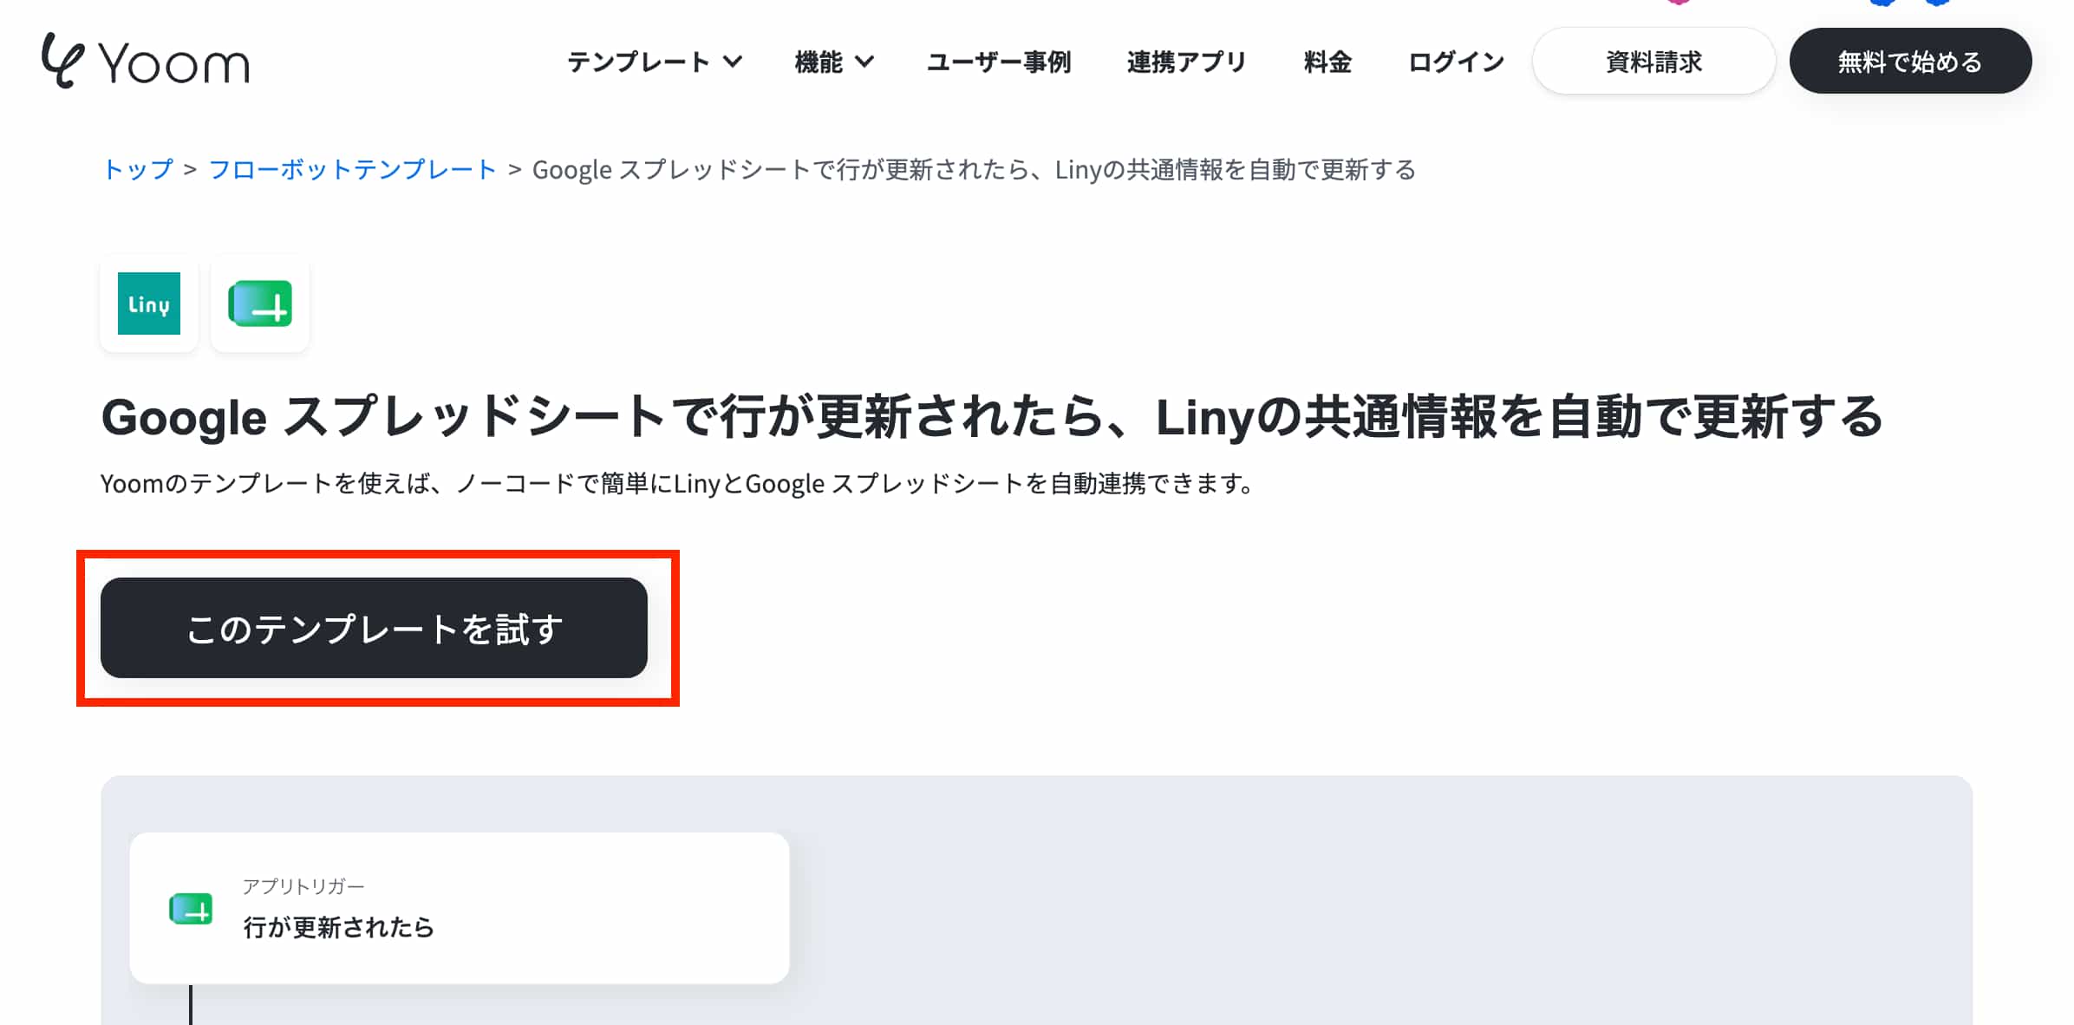Click the 無料で始める button

tap(1910, 62)
